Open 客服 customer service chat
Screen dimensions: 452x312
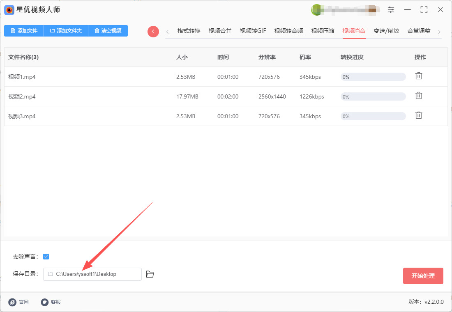click(x=51, y=302)
